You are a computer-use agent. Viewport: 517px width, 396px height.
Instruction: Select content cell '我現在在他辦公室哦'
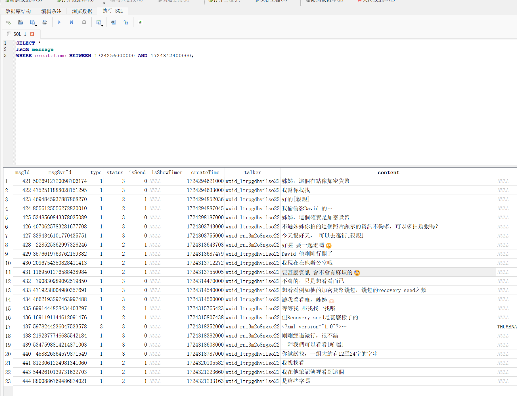(388, 263)
